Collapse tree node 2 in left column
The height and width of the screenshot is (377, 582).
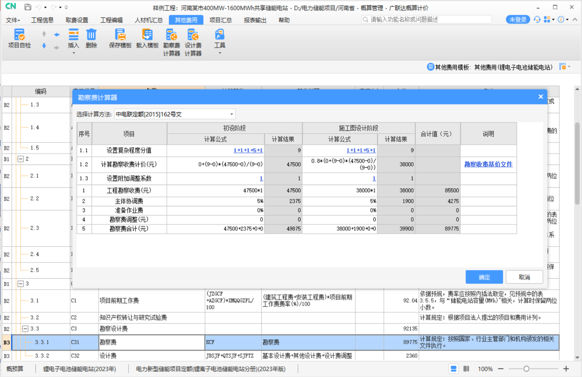[20, 159]
